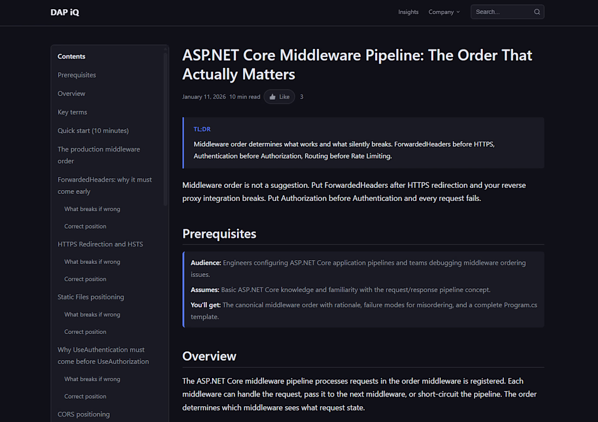Image resolution: width=598 pixels, height=422 pixels.
Task: Go to Static Files positioning section
Action: click(x=91, y=297)
